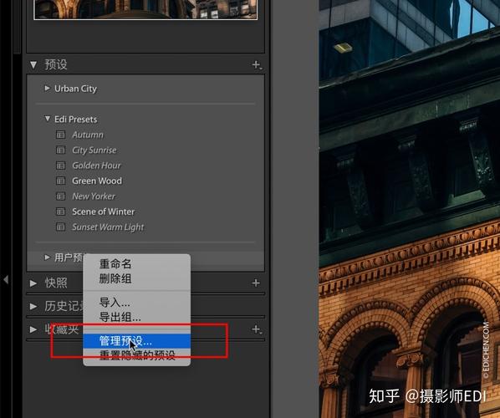The width and height of the screenshot is (500, 418).
Task: Apply the Sunset Warm Light preset
Action: [108, 227]
